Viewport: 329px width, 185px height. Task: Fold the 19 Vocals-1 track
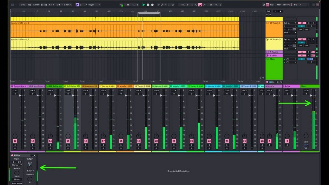point(267,39)
